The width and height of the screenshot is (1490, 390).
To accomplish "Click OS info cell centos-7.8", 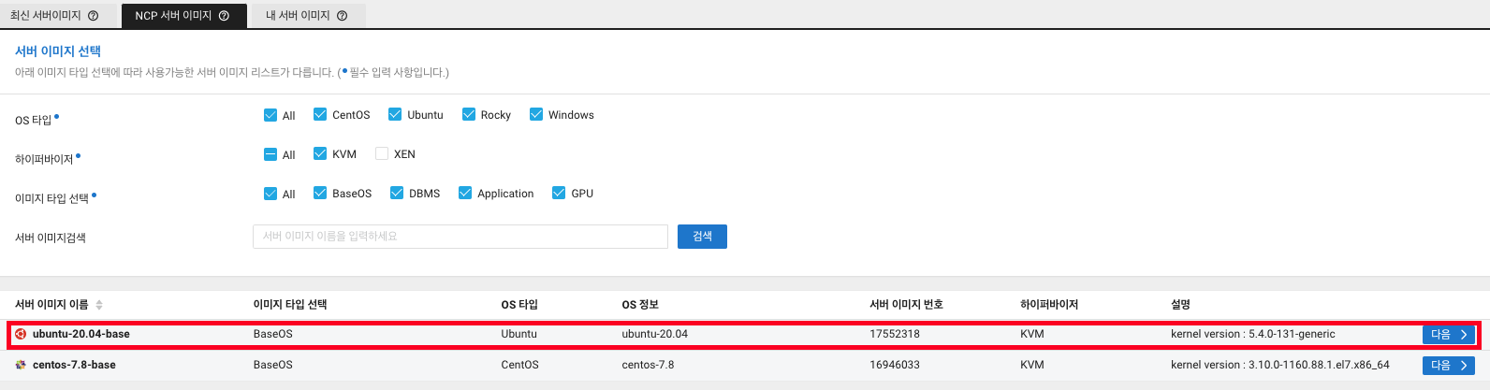I will coord(648,365).
